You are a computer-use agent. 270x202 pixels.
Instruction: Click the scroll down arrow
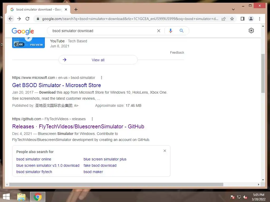[263, 180]
